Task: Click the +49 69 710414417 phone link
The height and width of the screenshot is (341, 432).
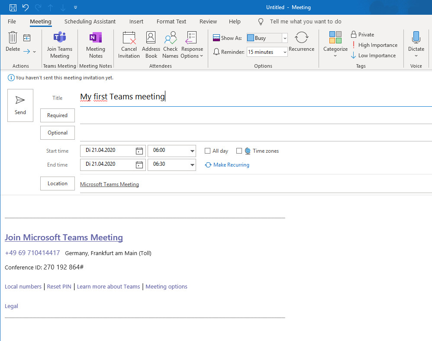Action: pos(32,253)
